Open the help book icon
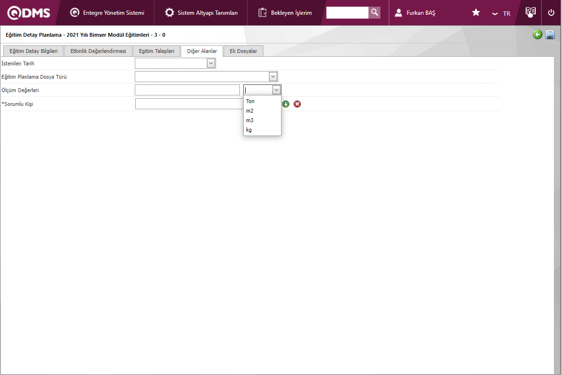This screenshot has width=562, height=375. click(x=530, y=12)
